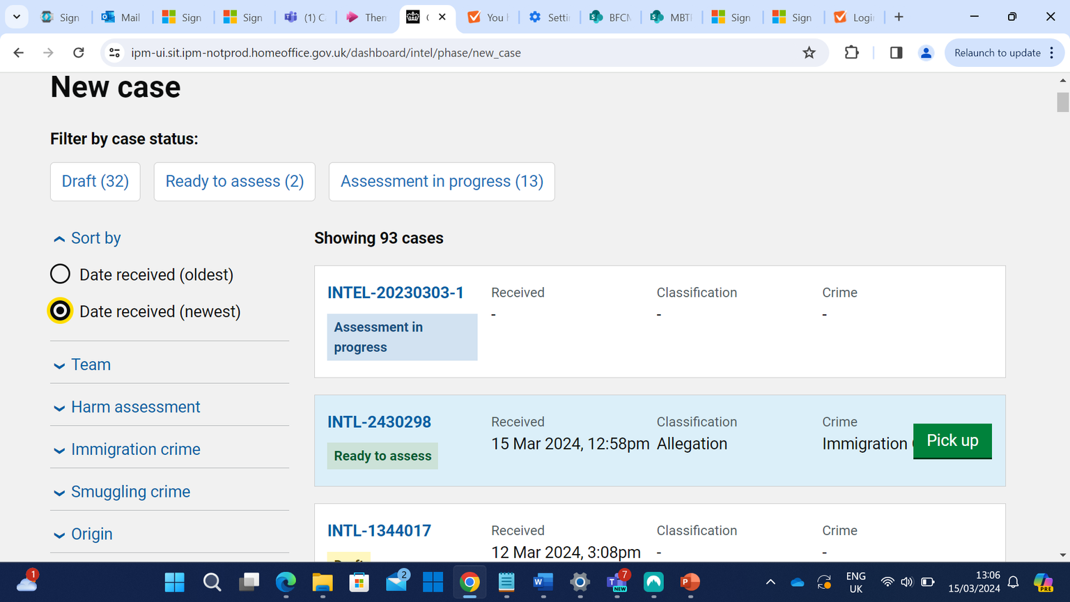Open the weather widget on the taskbar
Screen dimensions: 1070x602
[26, 581]
